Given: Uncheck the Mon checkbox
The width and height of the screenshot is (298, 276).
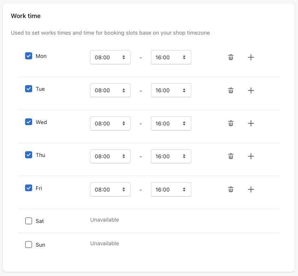Looking at the screenshot, I should pos(29,56).
